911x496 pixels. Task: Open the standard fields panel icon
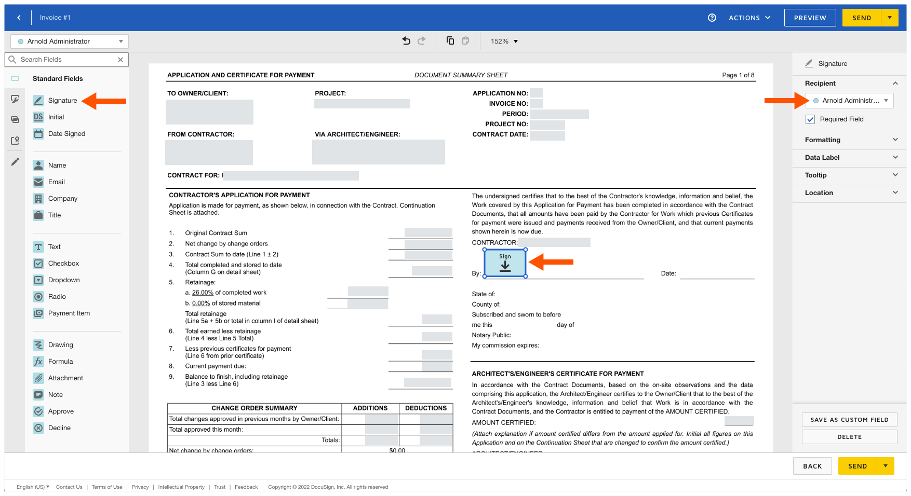(15, 78)
